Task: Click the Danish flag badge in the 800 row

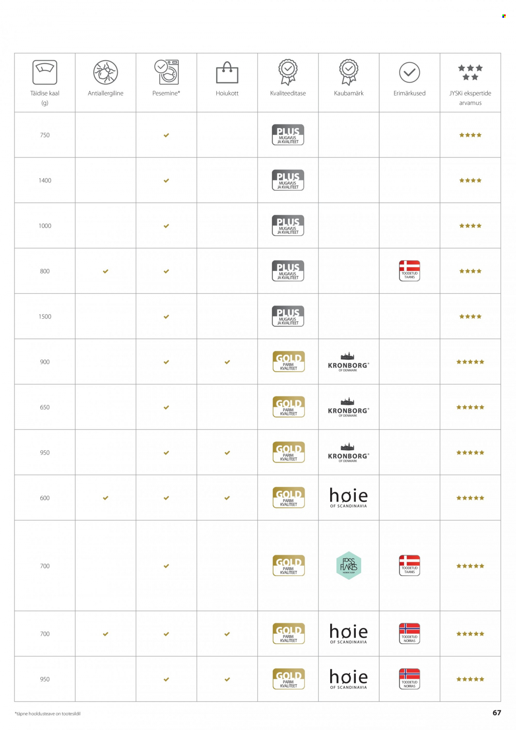Action: pyautogui.click(x=409, y=271)
